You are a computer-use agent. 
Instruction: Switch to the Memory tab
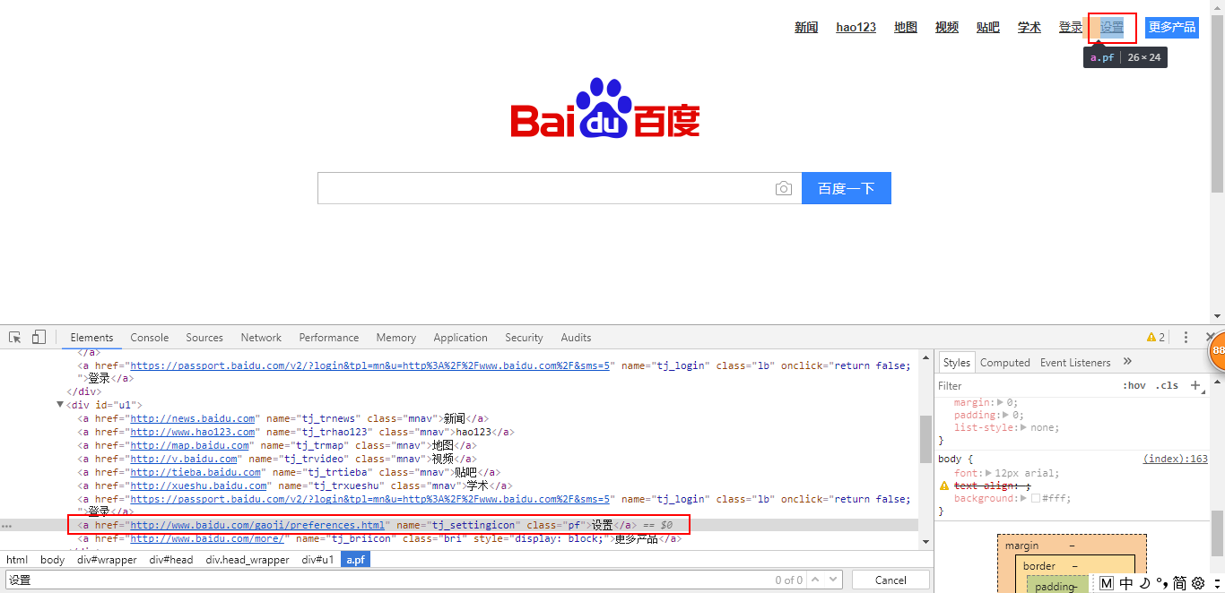pos(395,338)
